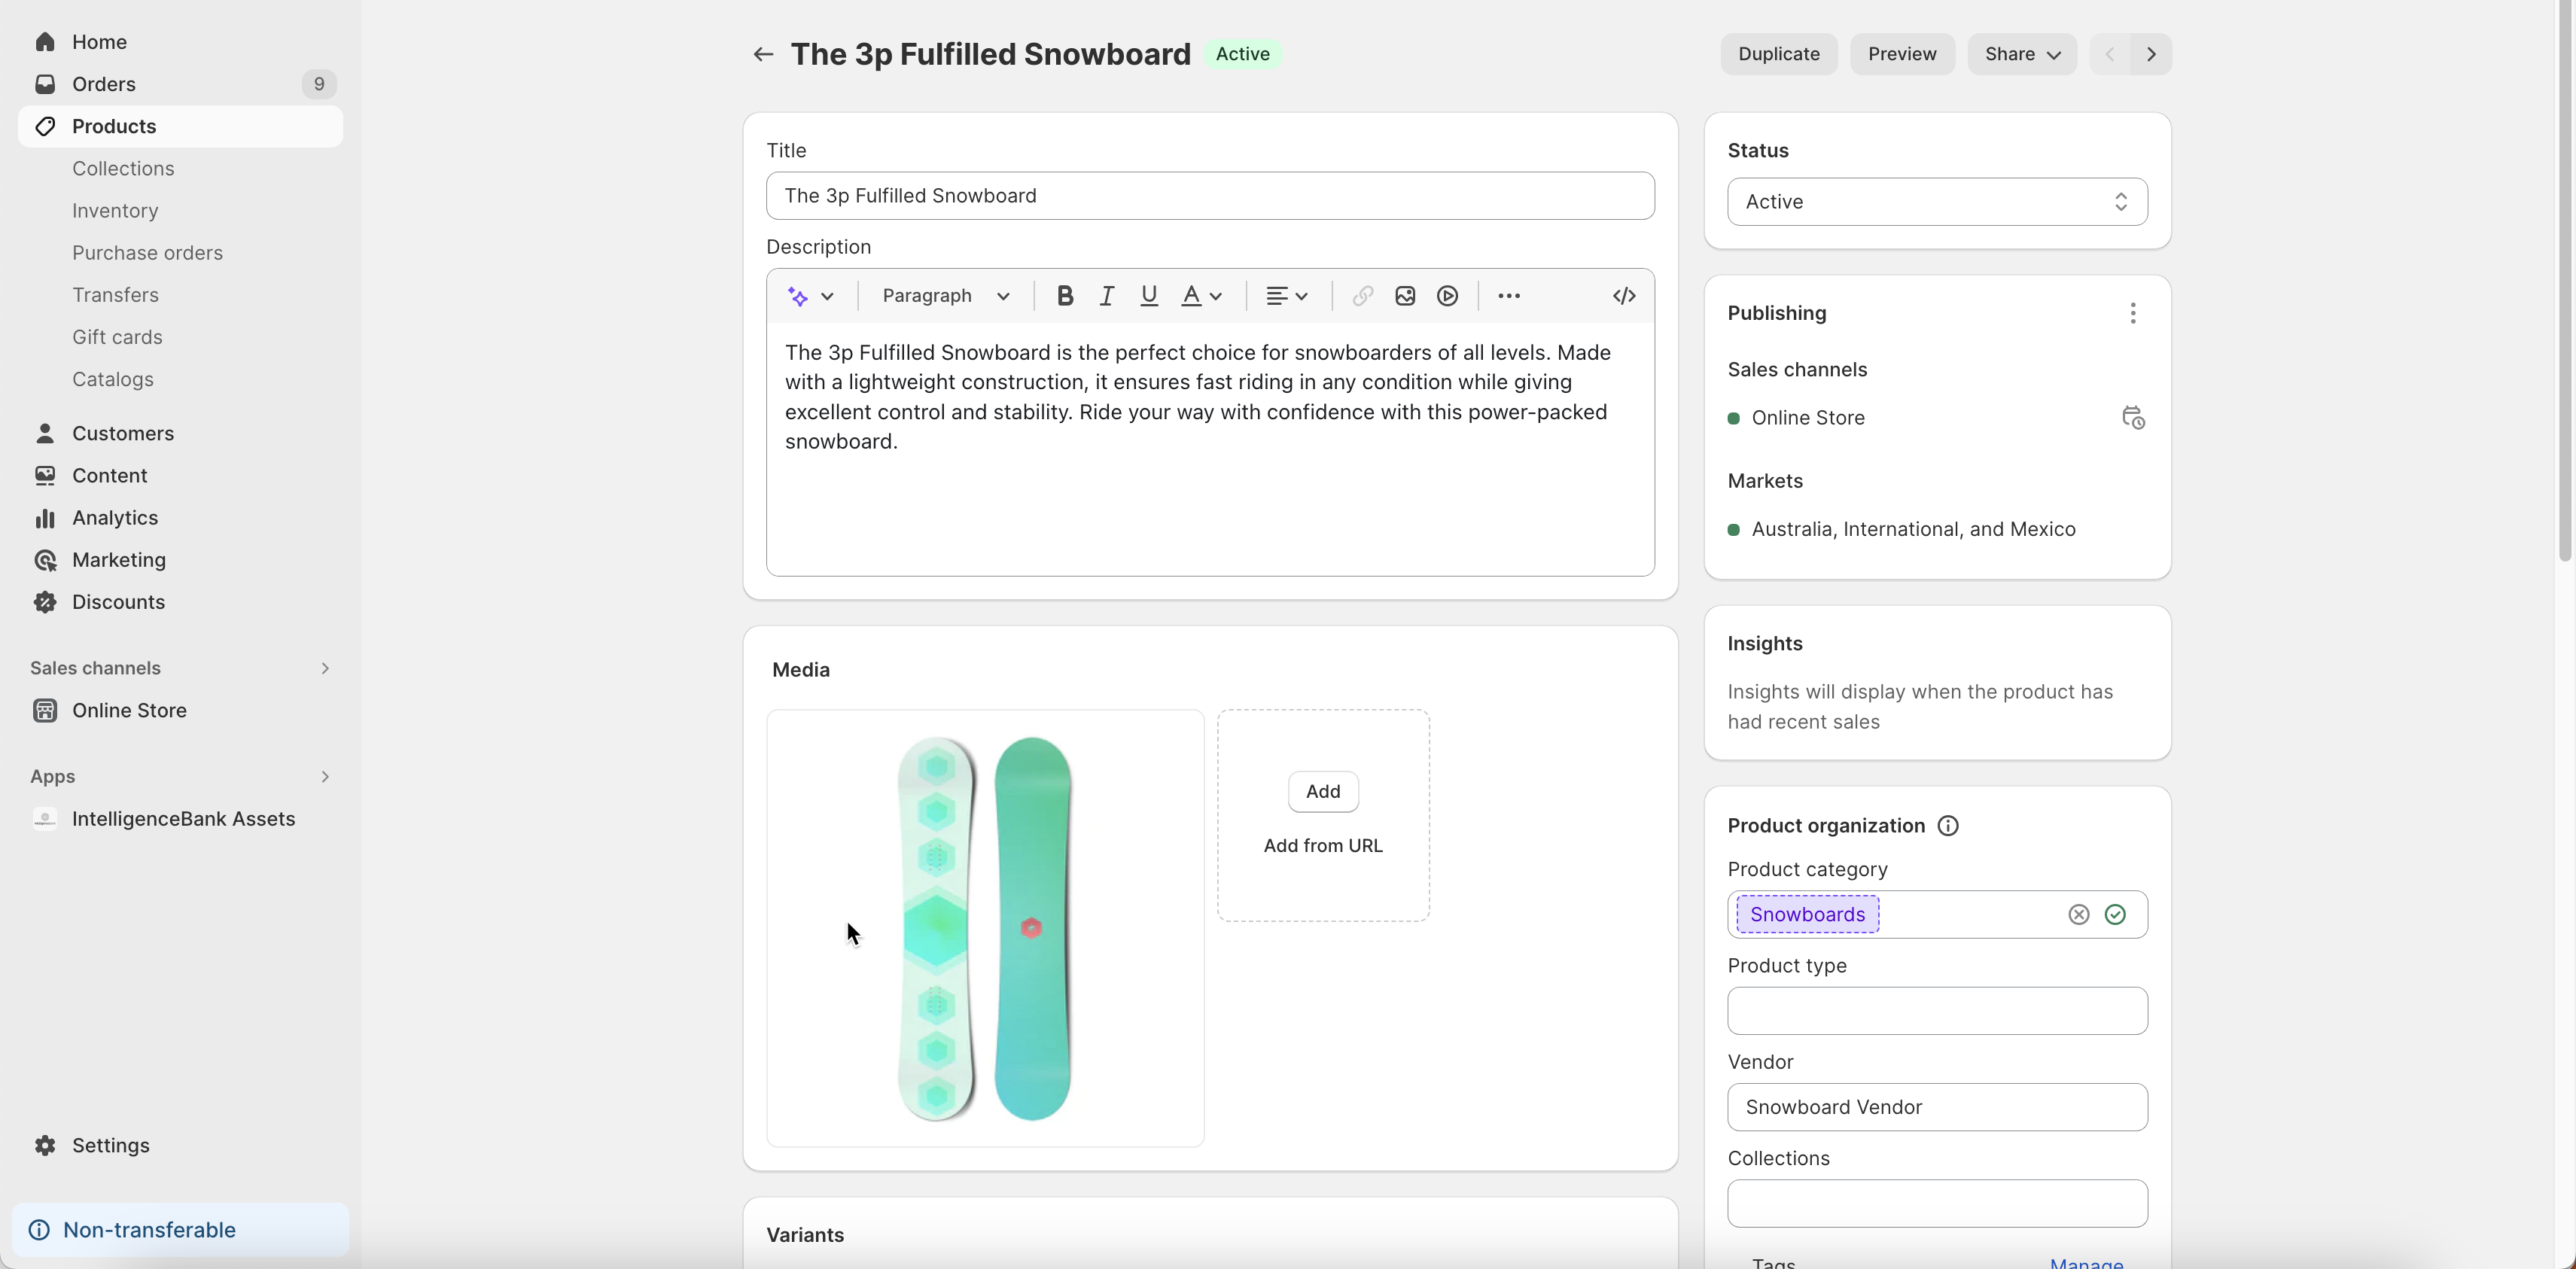Click the Vendor input field
The height and width of the screenshot is (1269, 2576).
pos(1937,1107)
